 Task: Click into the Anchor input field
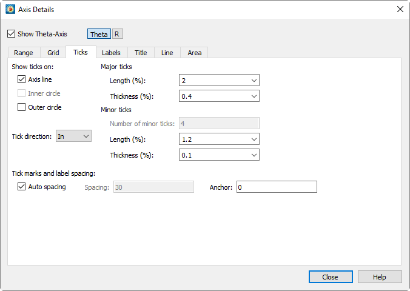[x=277, y=187]
